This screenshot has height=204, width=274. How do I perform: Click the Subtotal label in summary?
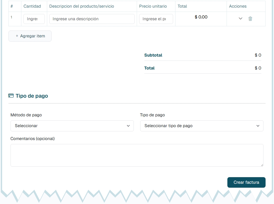click(x=153, y=55)
